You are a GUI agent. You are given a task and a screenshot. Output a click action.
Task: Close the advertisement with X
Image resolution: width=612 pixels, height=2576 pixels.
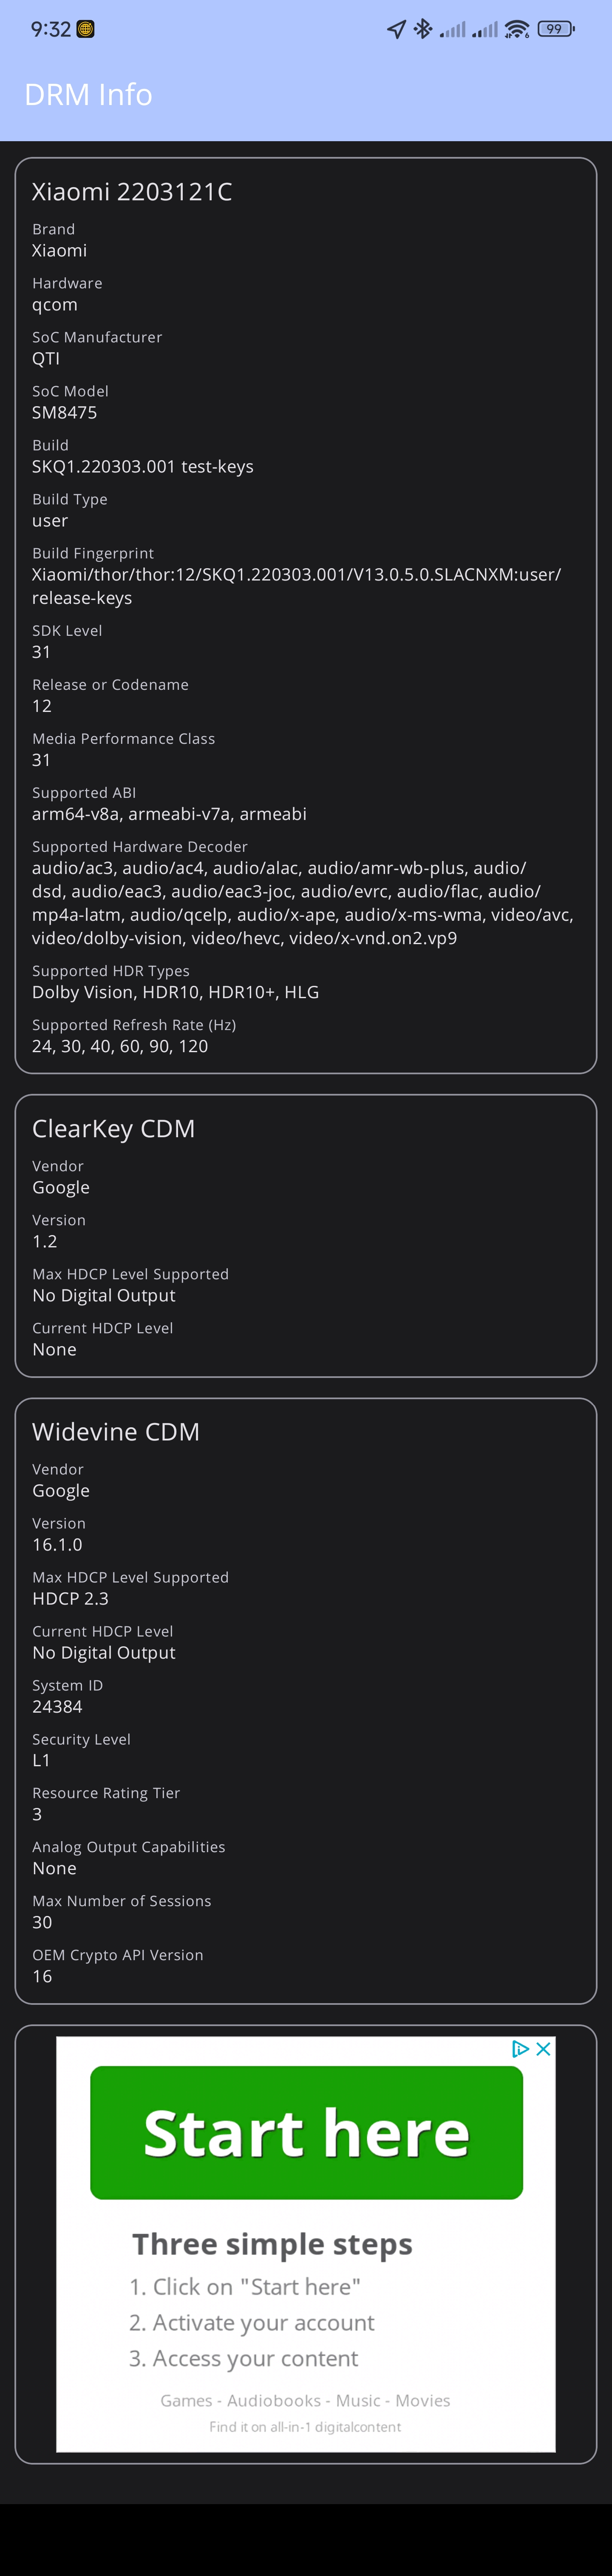pyautogui.click(x=543, y=2049)
